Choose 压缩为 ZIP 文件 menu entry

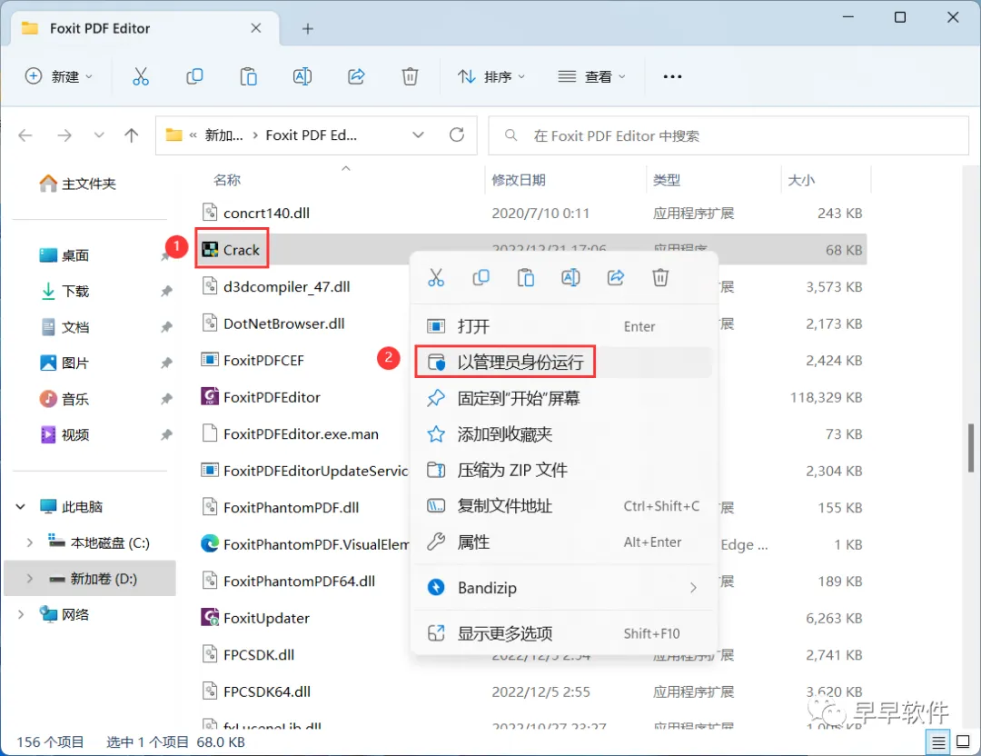564,470
